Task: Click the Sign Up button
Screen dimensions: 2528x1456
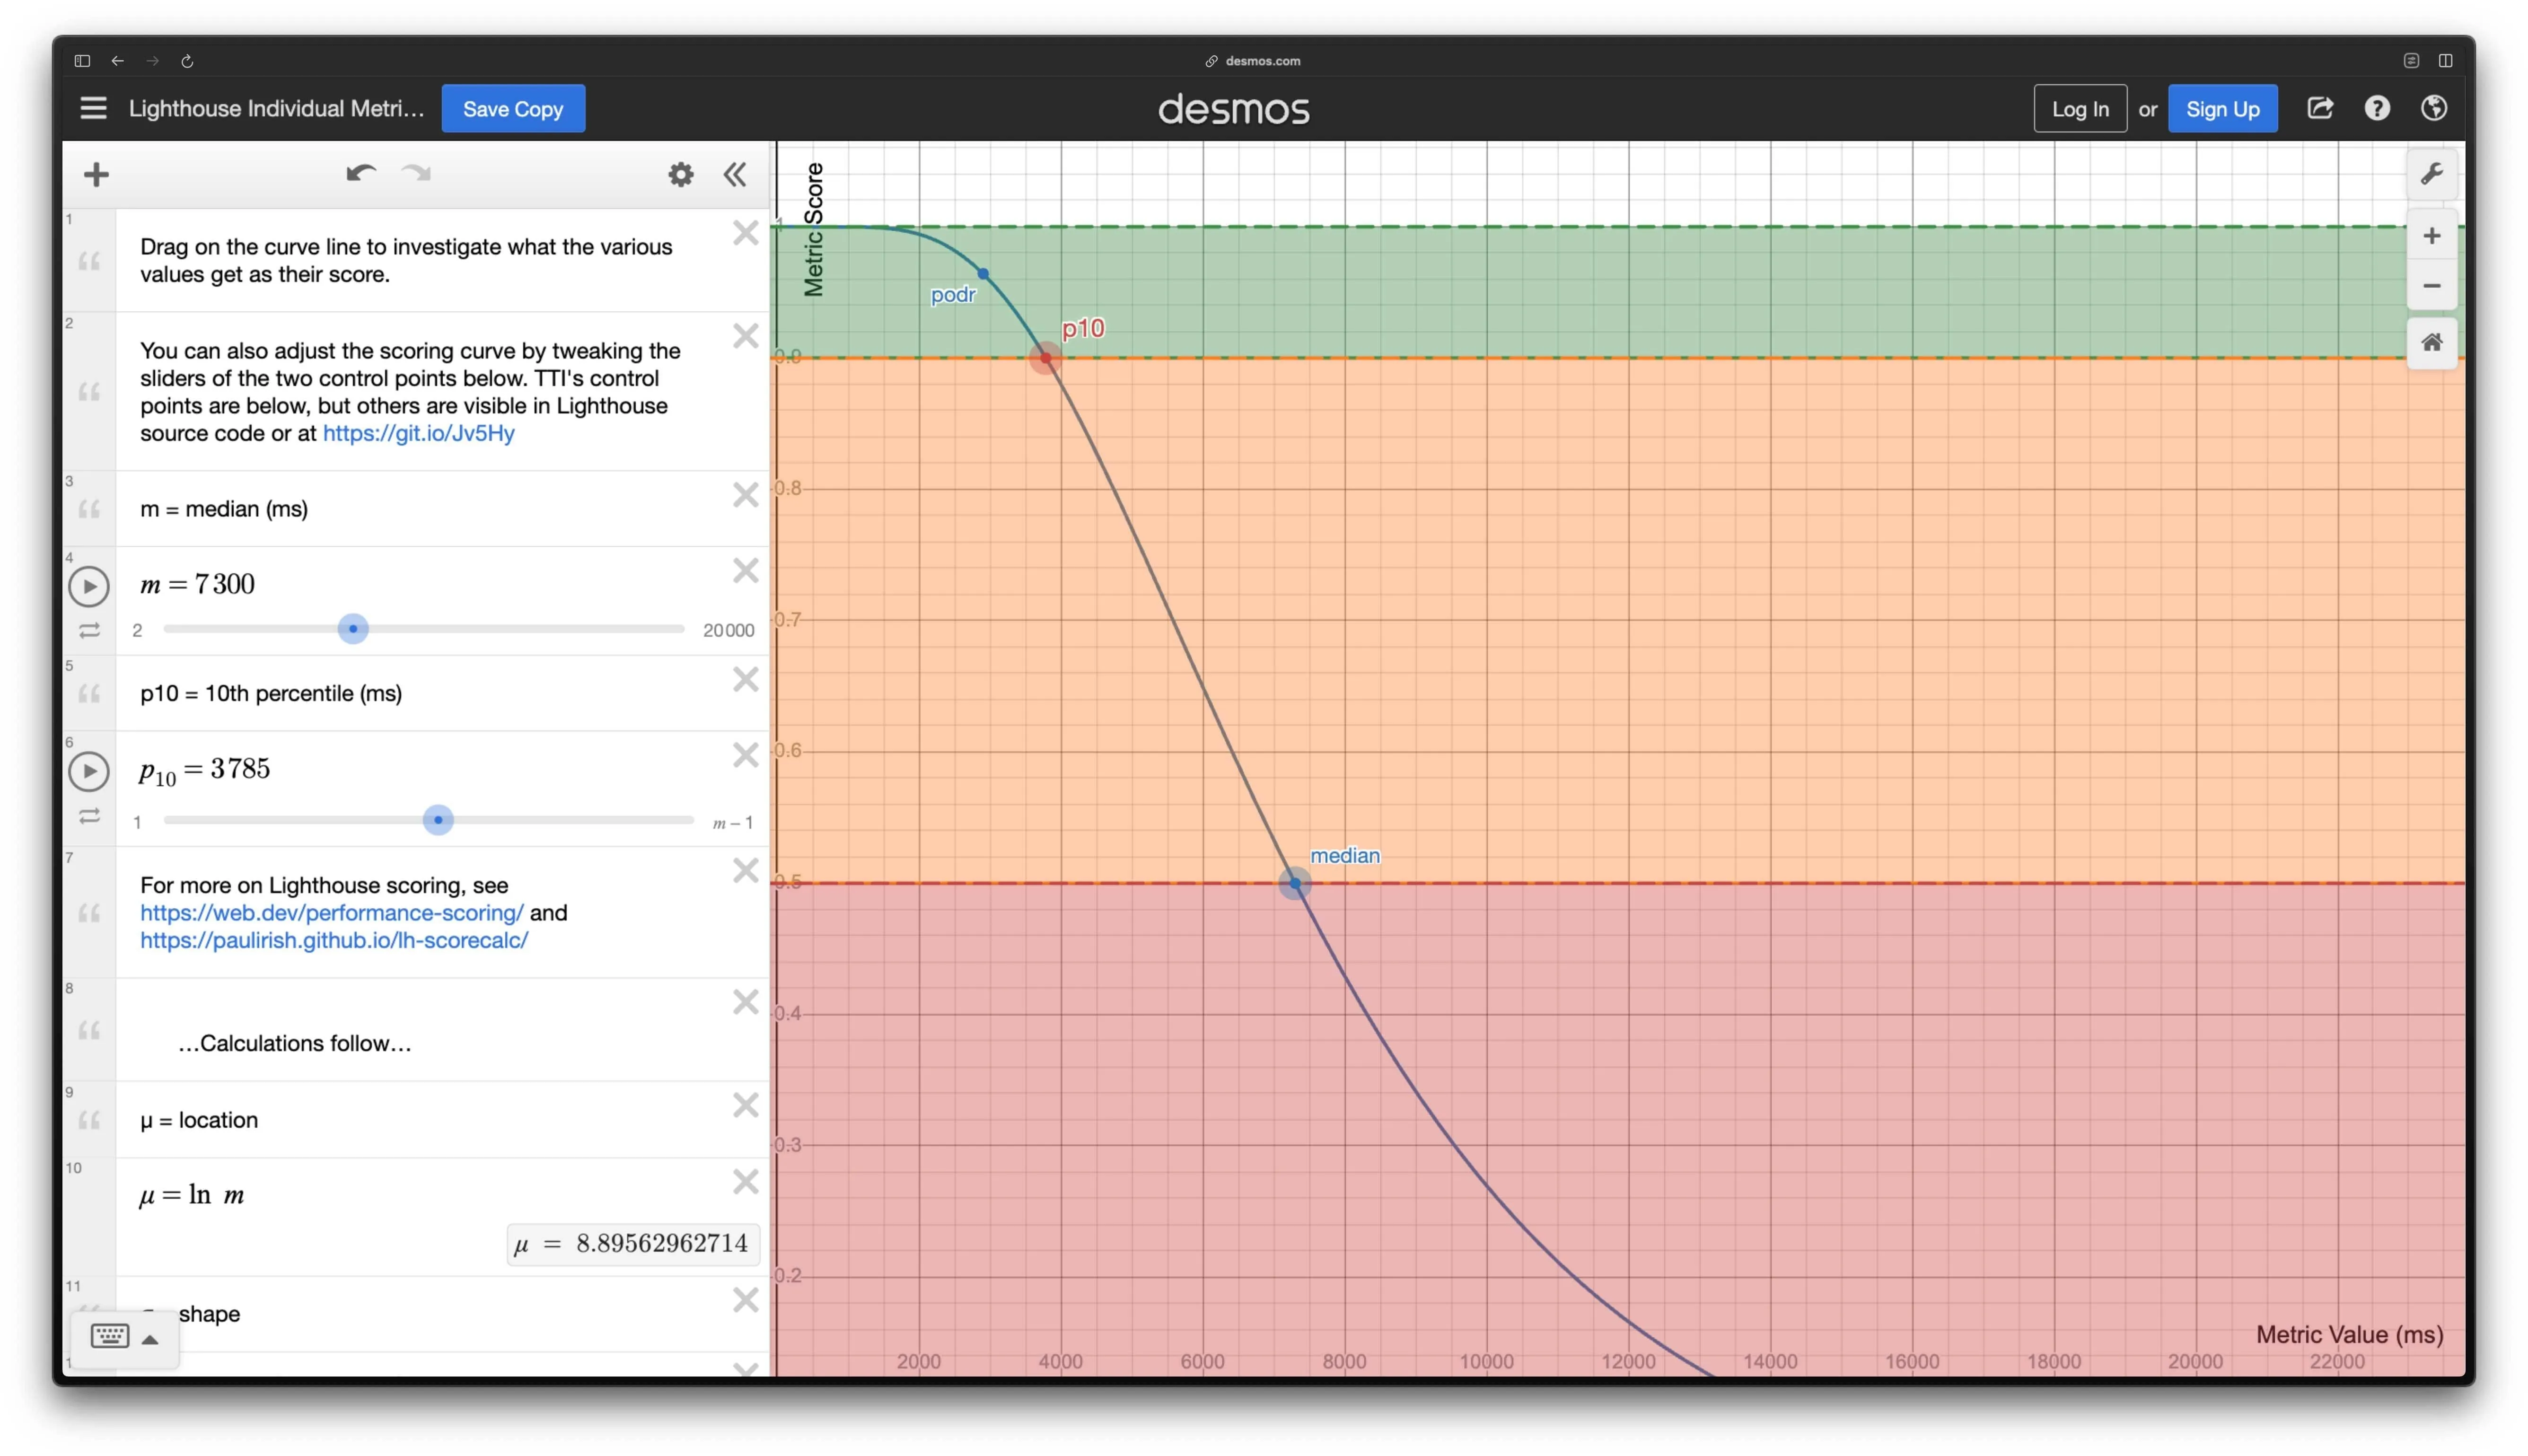Action: [2222, 108]
